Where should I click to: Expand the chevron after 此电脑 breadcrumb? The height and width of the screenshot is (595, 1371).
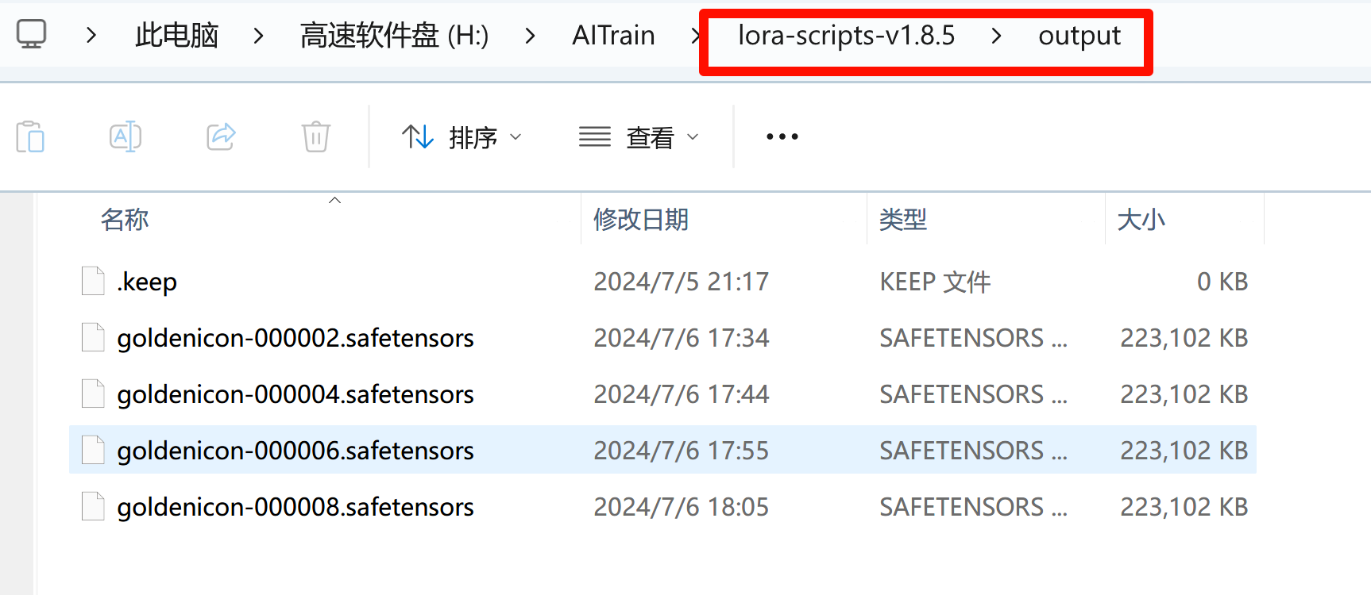[258, 35]
